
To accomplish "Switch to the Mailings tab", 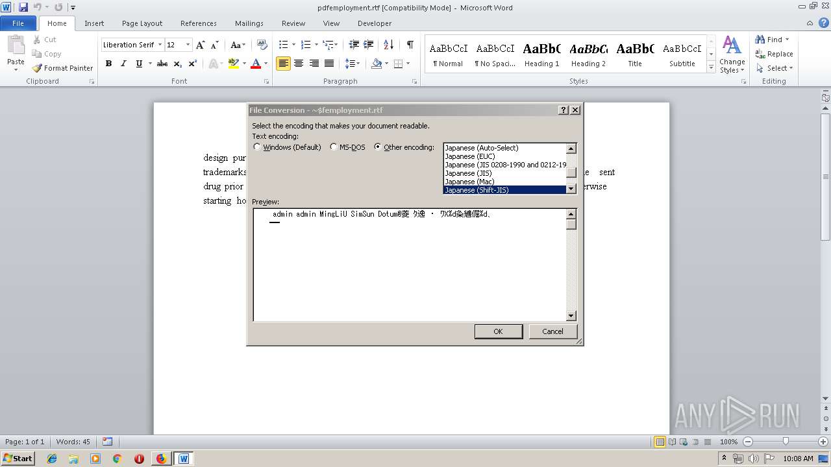I will [x=249, y=23].
